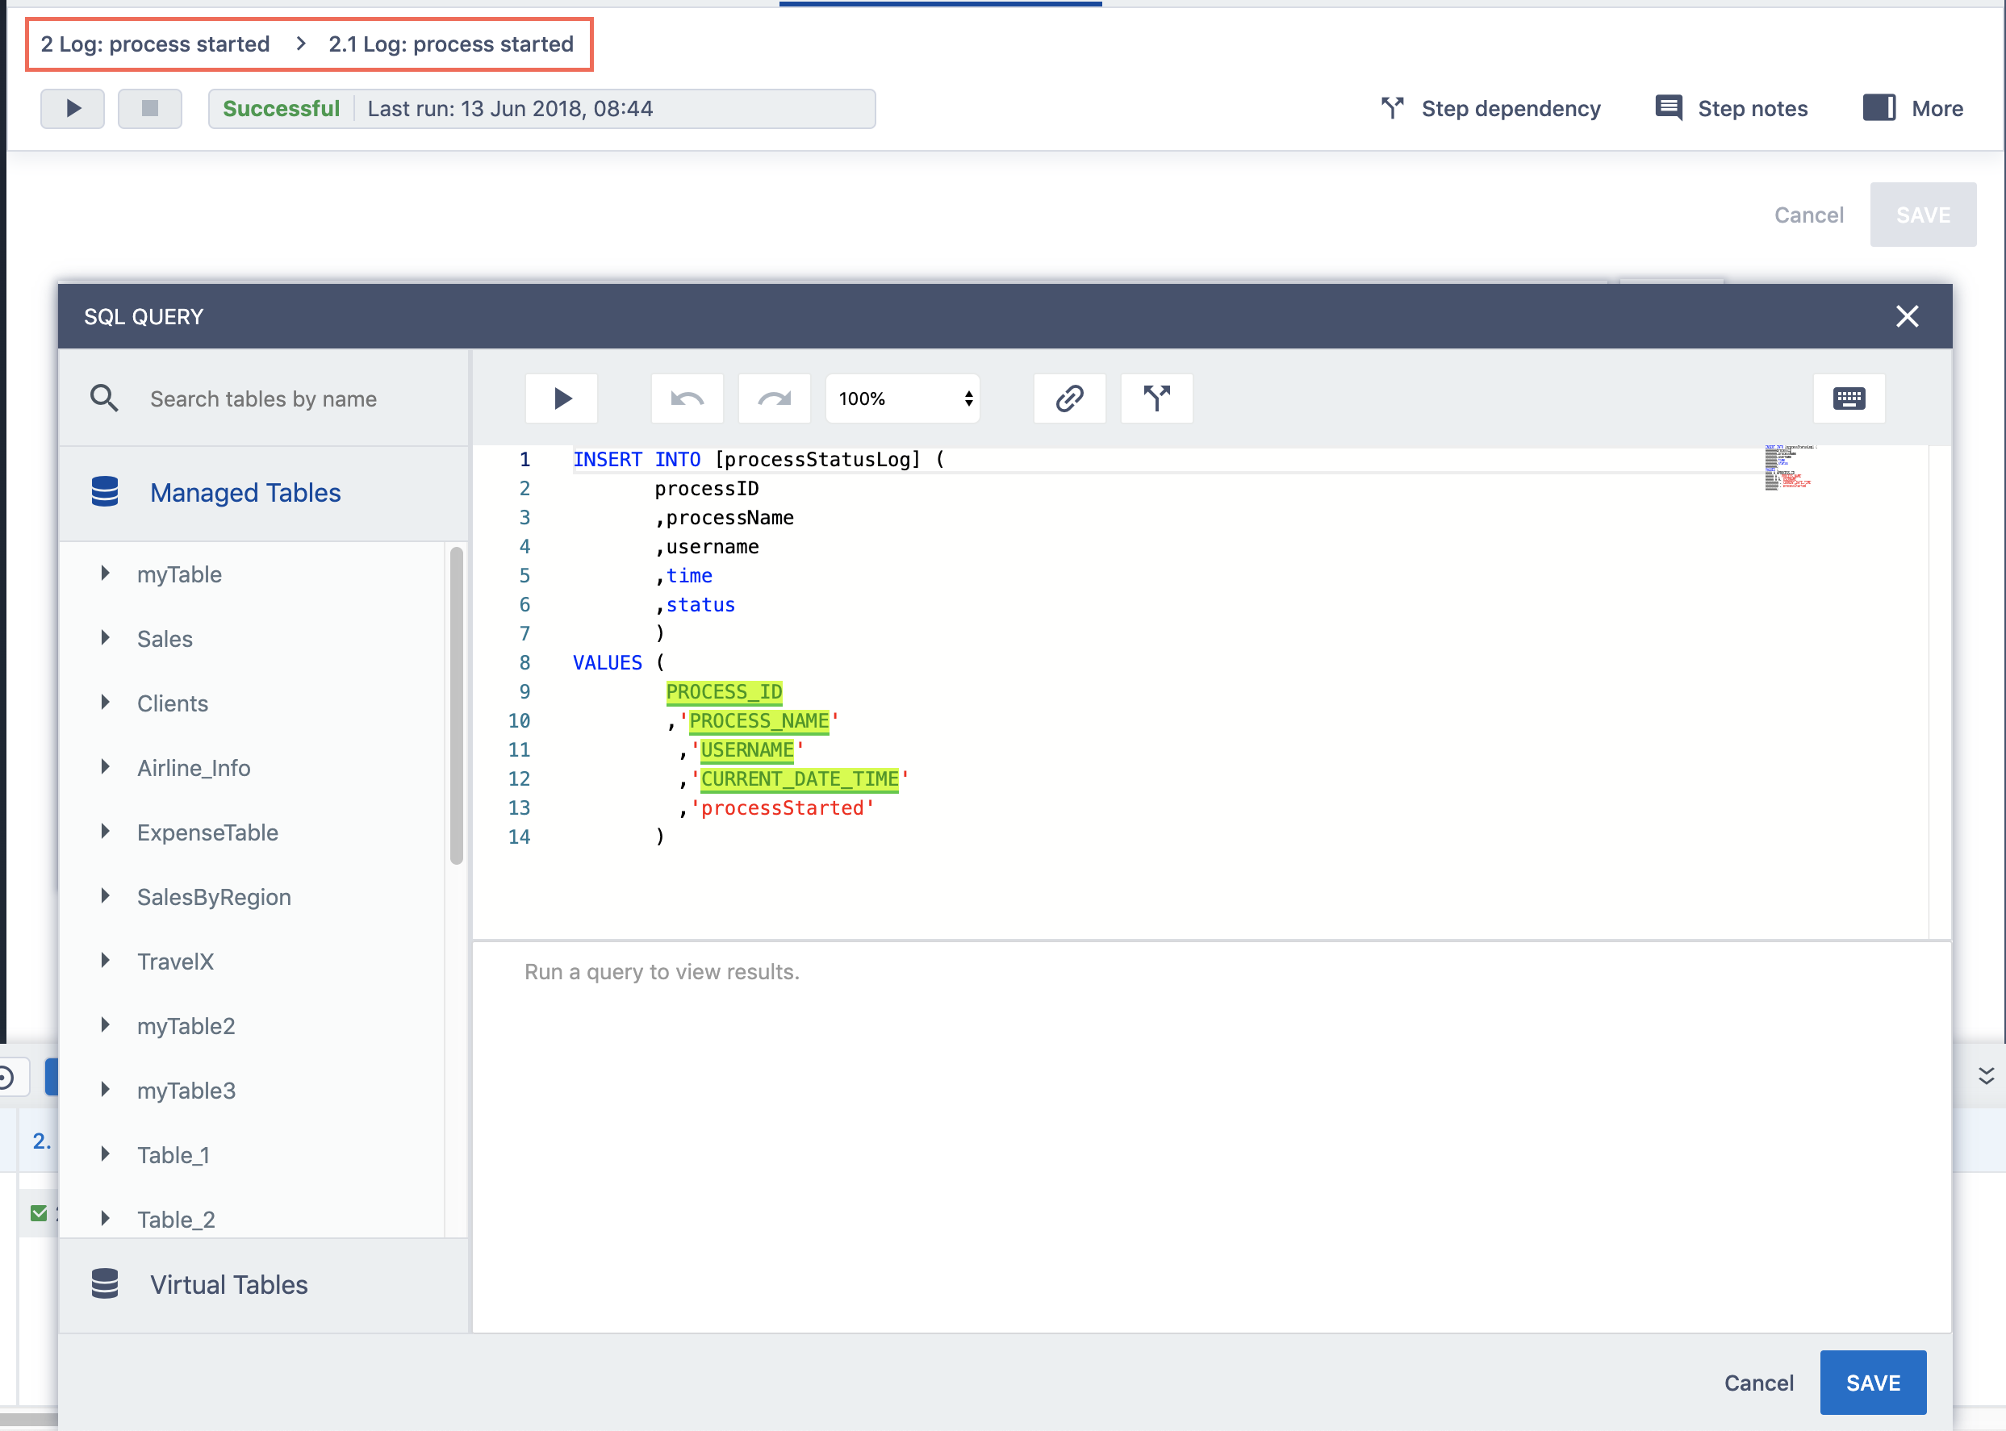Open the Virtual Tables section
This screenshot has height=1431, width=2006.
click(x=228, y=1284)
